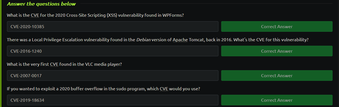Click Correct Answer button for sudo question
339x107 pixels.
(277, 100)
